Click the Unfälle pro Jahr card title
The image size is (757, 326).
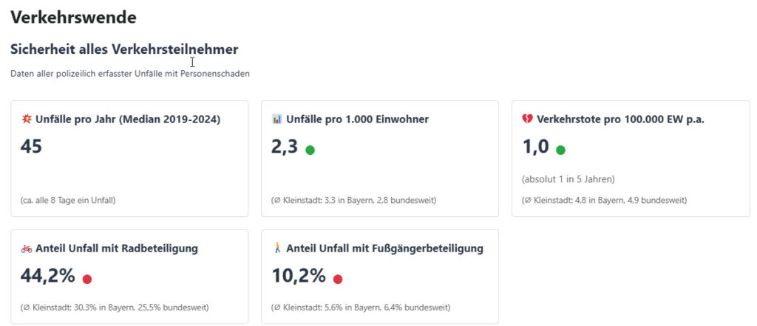(x=128, y=119)
